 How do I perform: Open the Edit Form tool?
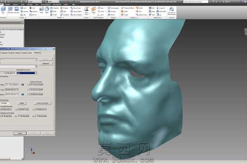86,11
